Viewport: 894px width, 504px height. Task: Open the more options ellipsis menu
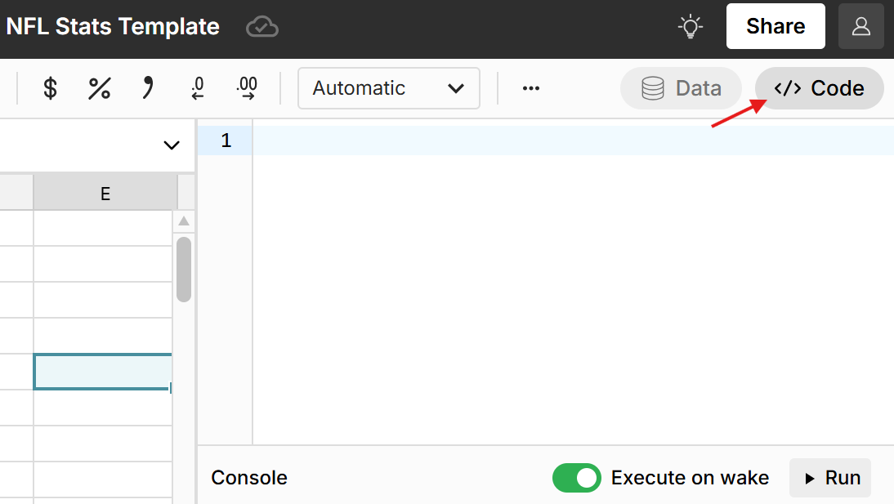pyautogui.click(x=531, y=88)
